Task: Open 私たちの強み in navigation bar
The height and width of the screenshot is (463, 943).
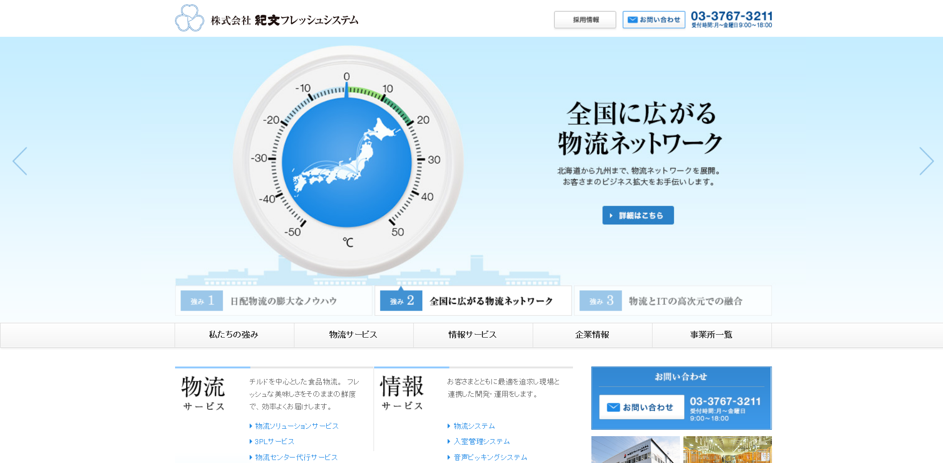Action: click(x=234, y=335)
